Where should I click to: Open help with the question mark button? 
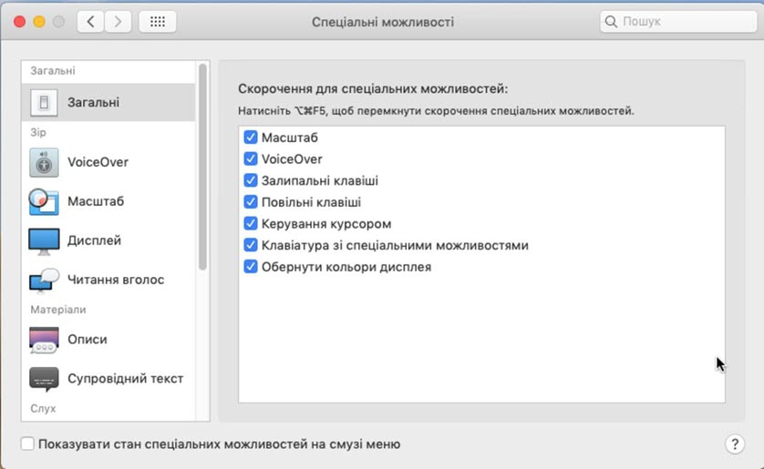735,444
